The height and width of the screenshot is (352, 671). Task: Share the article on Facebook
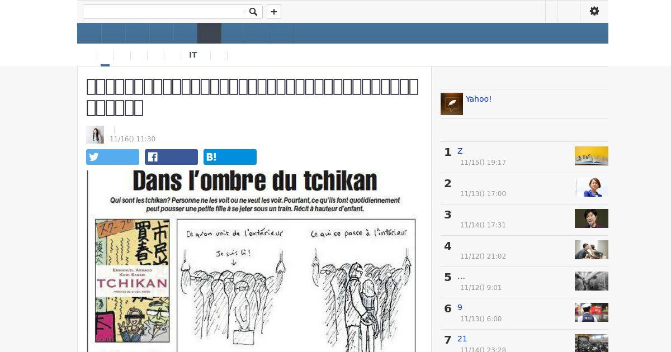point(171,157)
